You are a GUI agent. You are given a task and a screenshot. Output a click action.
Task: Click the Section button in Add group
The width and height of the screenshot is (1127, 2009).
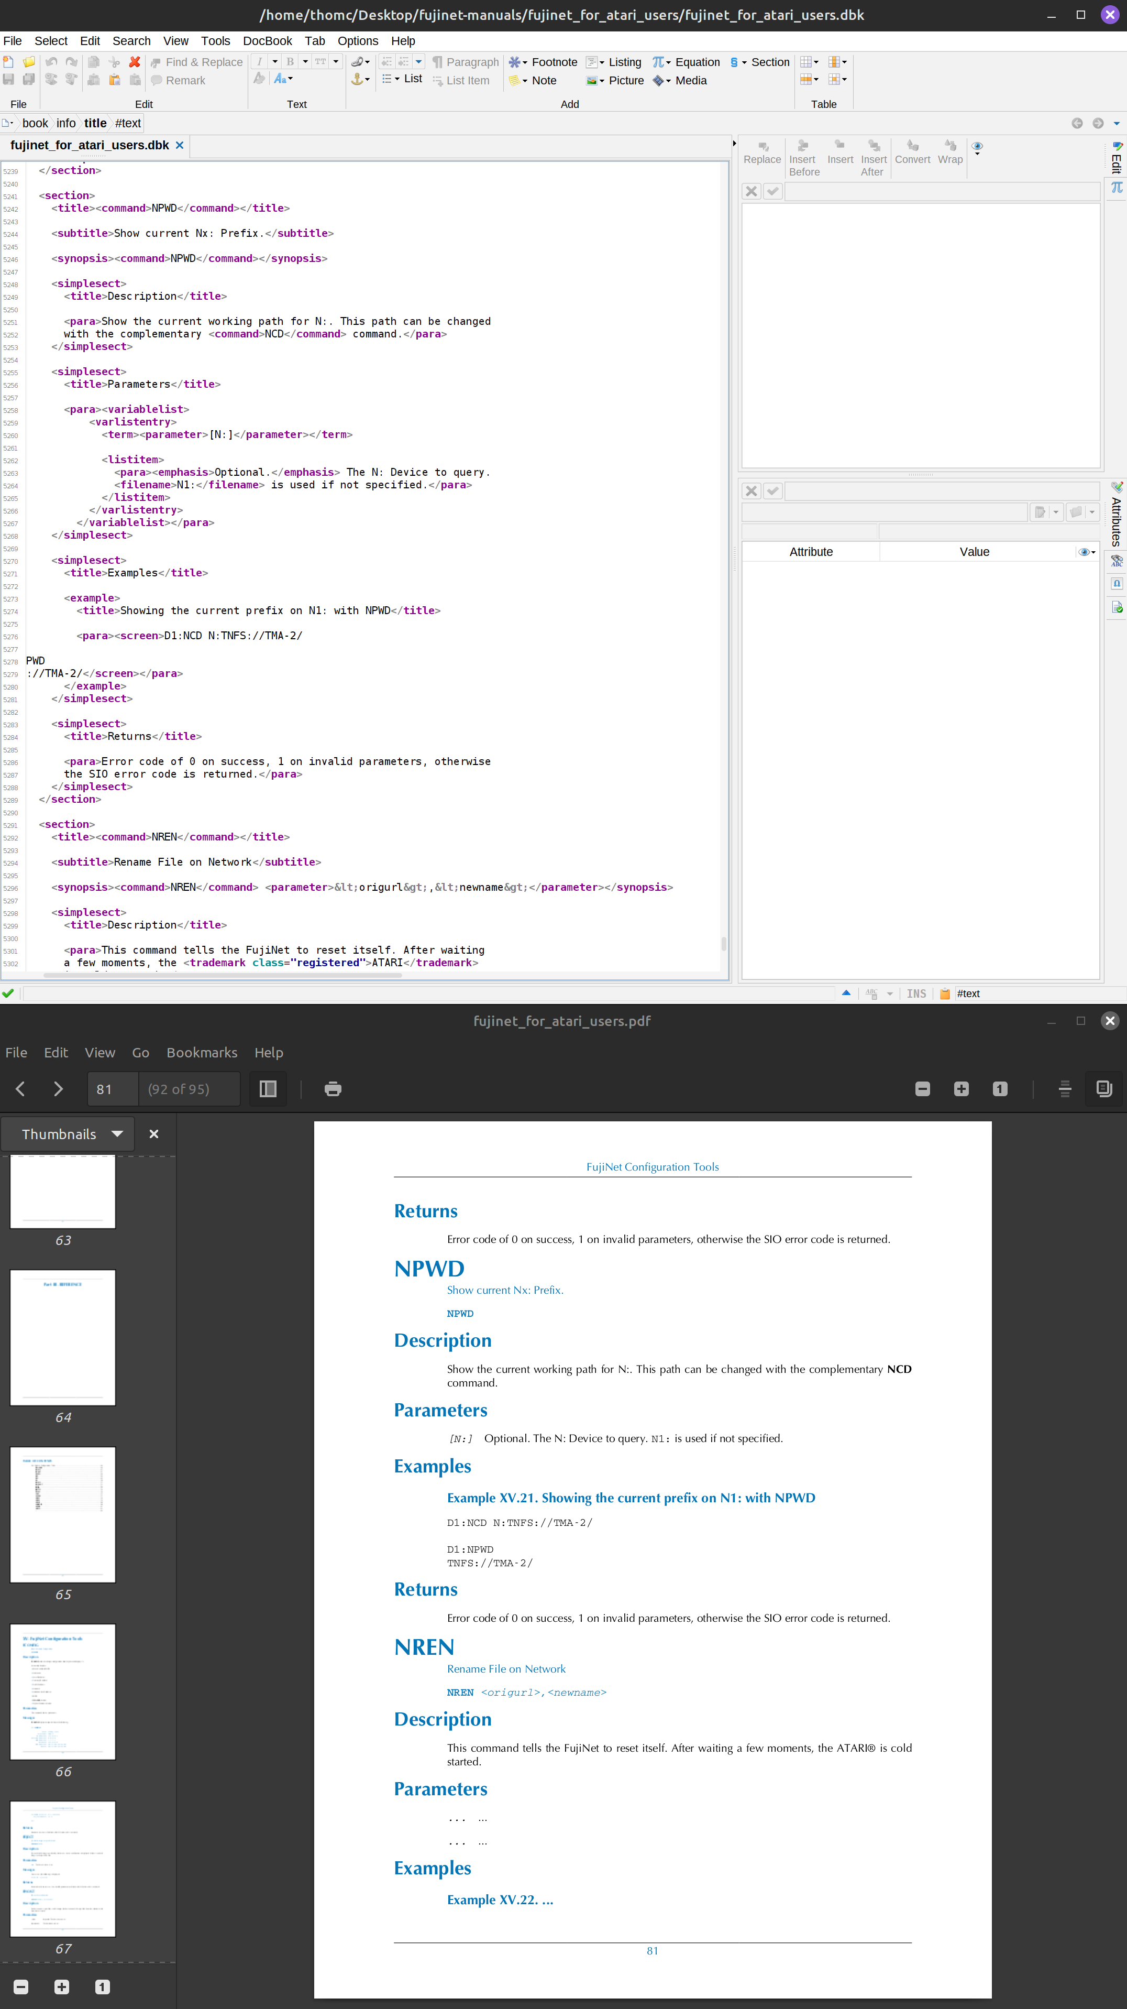pos(769,62)
